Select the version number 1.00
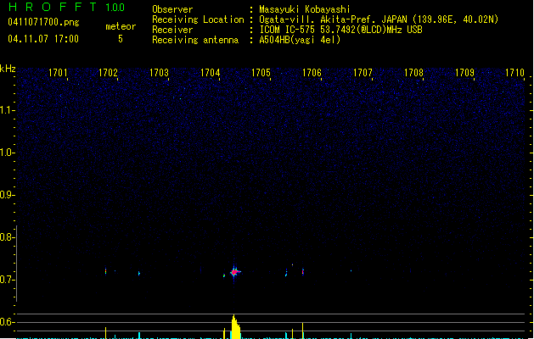This screenshot has width=534, height=339. pyautogui.click(x=115, y=8)
